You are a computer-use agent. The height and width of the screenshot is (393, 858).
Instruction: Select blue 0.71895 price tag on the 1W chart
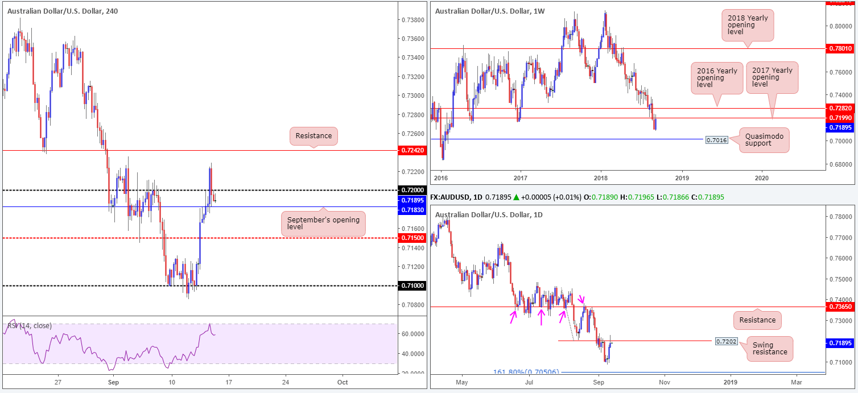(841, 127)
